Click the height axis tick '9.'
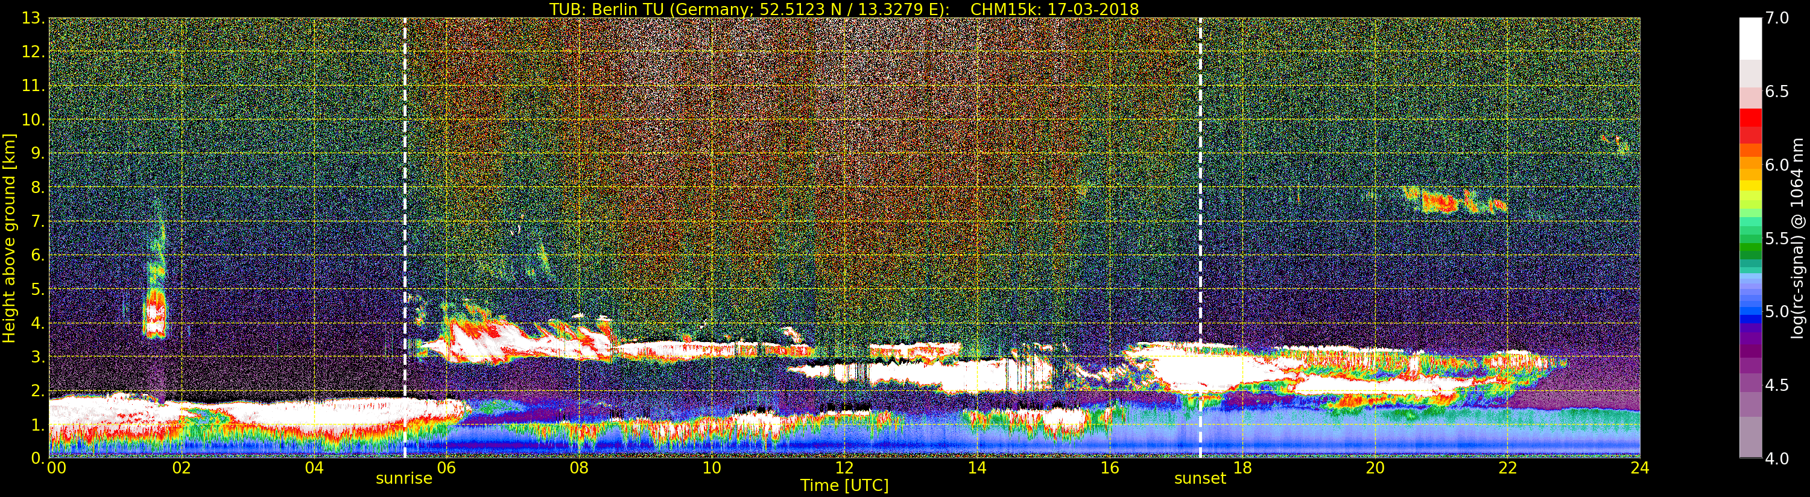Screen dimensions: 1810x497 tap(37, 153)
